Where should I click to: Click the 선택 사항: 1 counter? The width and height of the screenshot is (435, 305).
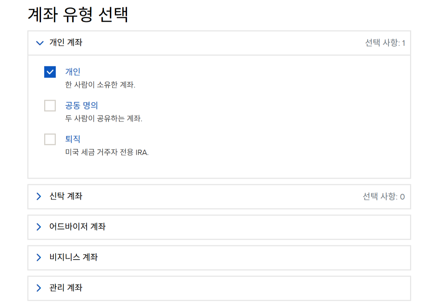pyautogui.click(x=385, y=43)
